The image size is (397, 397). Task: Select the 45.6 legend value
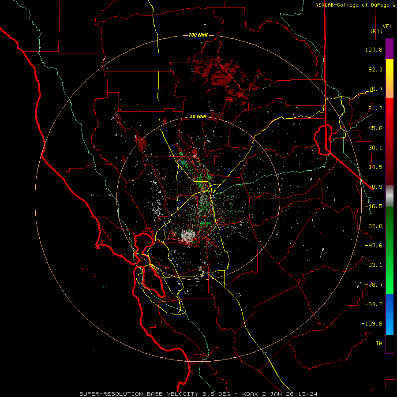click(375, 128)
